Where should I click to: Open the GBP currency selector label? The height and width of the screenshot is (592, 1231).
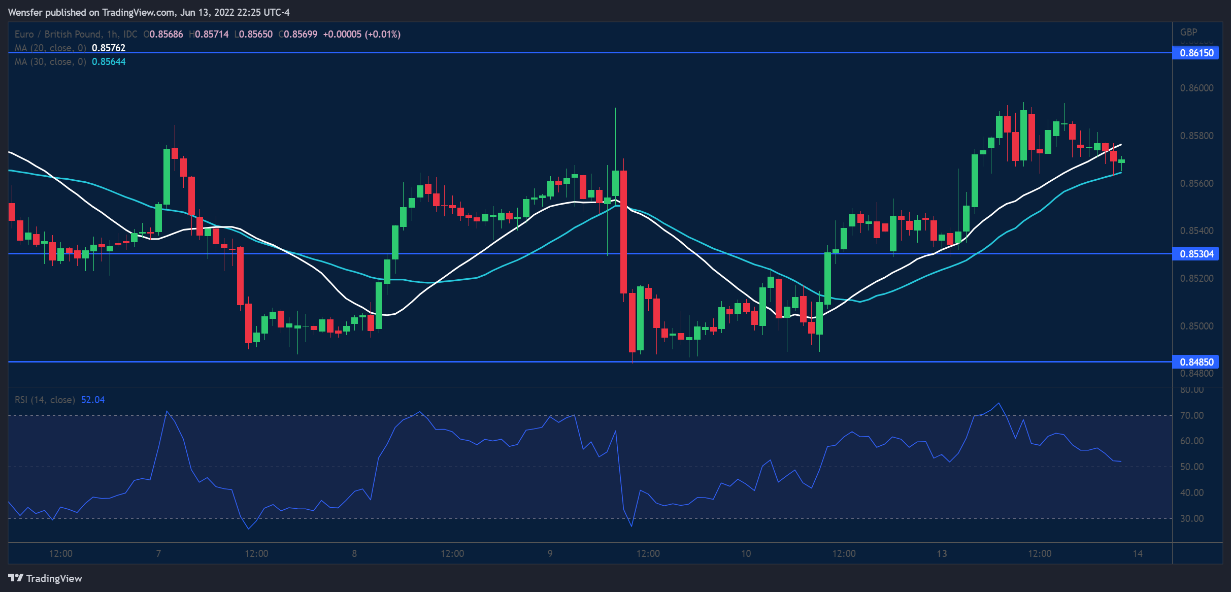[x=1189, y=32]
